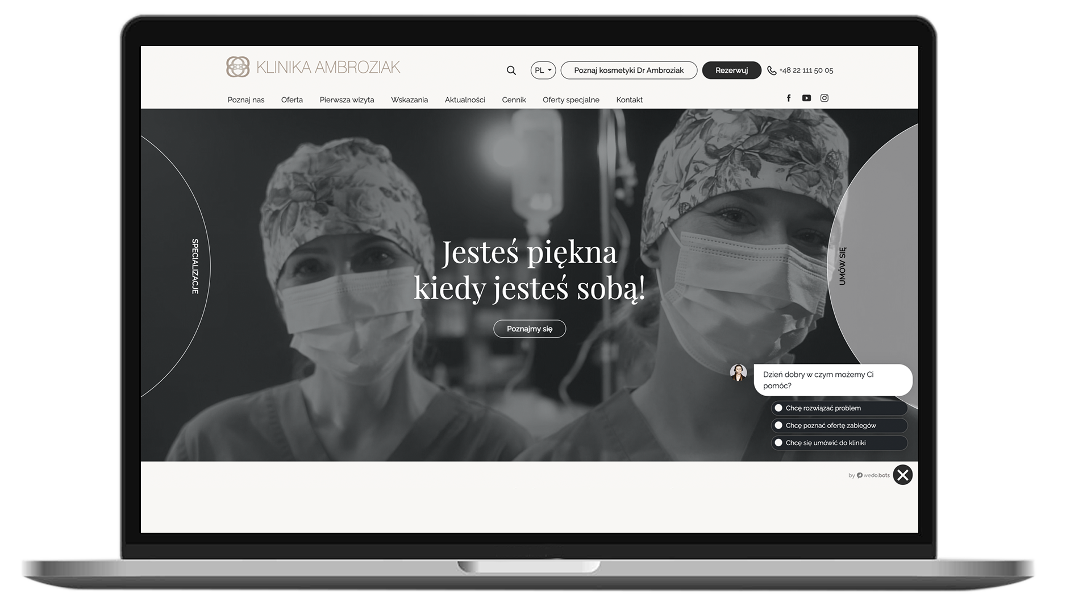Expand the Umów się side panel
The width and height of the screenshot is (1091, 614).
click(842, 266)
